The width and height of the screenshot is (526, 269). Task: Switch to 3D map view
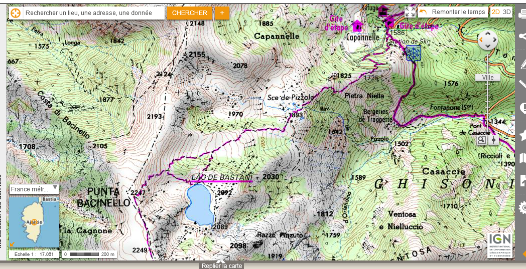tap(506, 12)
